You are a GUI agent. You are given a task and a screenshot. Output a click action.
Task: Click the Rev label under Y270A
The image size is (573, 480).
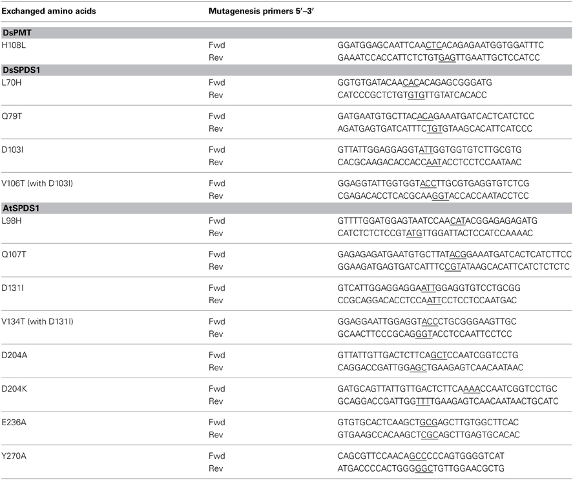216,468
